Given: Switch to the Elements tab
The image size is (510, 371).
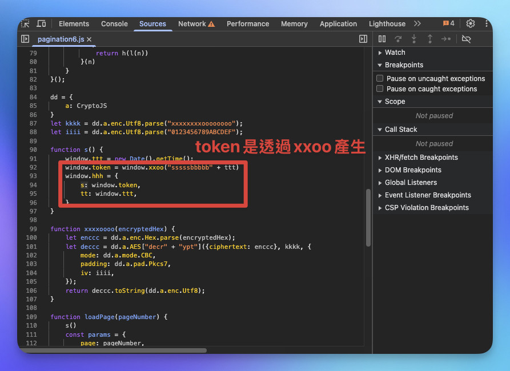Looking at the screenshot, I should [74, 24].
